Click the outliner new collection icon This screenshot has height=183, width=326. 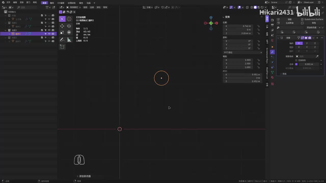coord(53,7)
